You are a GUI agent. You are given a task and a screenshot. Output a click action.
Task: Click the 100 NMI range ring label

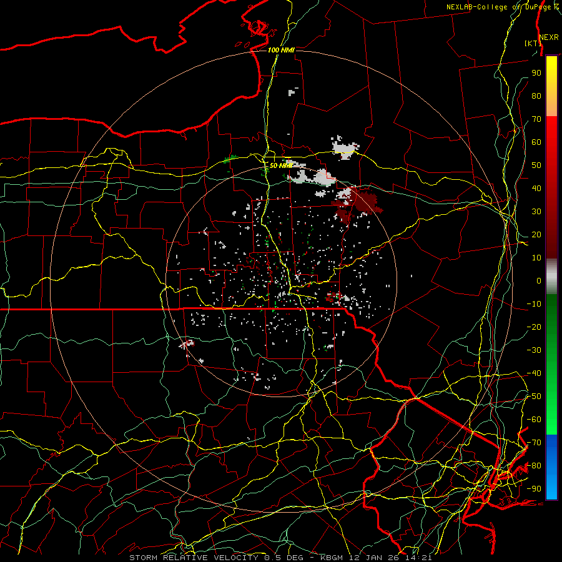pos(281,50)
